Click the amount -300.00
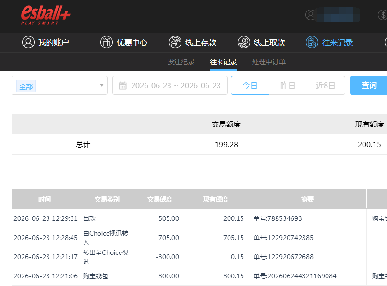Image resolution: width=387 pixels, height=286 pixels. pyautogui.click(x=168, y=257)
